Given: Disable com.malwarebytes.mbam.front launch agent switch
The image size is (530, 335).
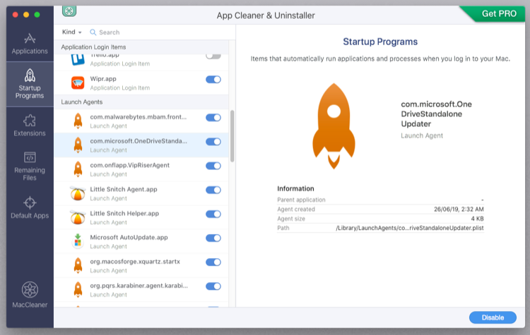Looking at the screenshot, I should [x=213, y=118].
